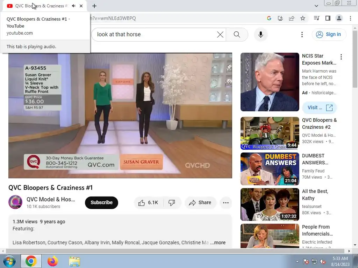Open File Explorer from the taskbar

(x=74, y=261)
